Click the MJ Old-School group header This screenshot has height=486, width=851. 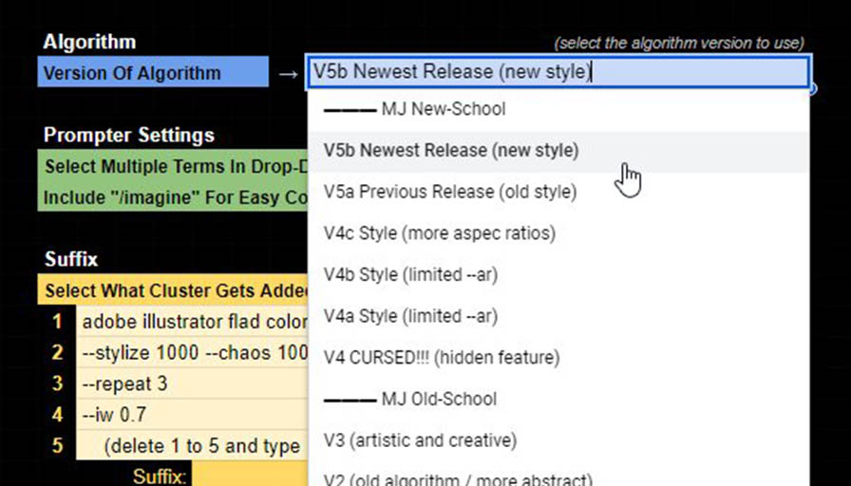pos(410,399)
